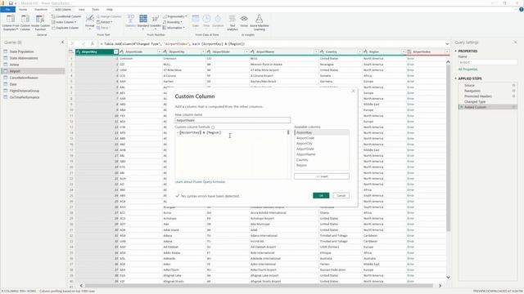The image size is (524, 294).
Task: Select the CancellationReason query
Action: [24, 78]
